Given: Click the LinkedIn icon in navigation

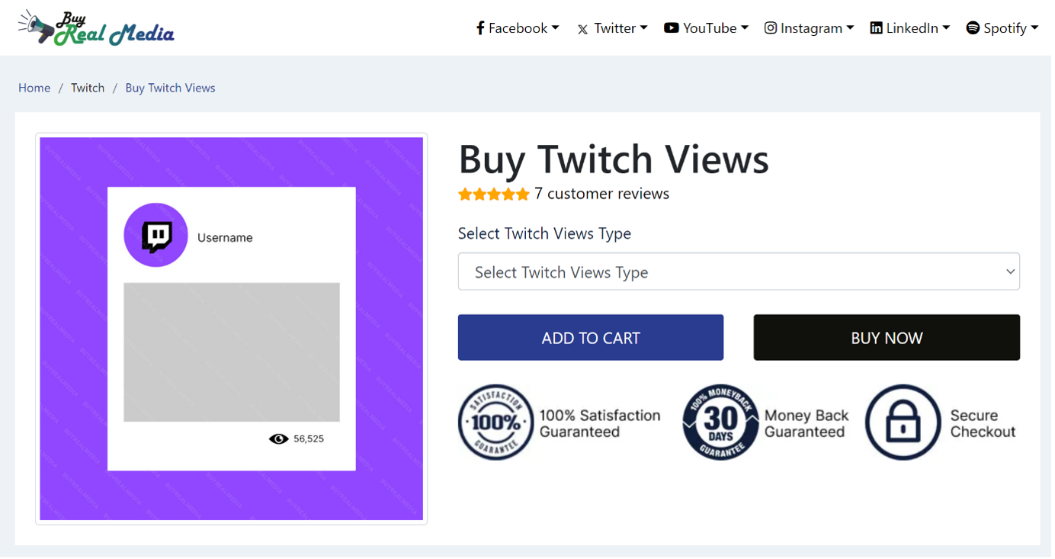Looking at the screenshot, I should tap(876, 28).
